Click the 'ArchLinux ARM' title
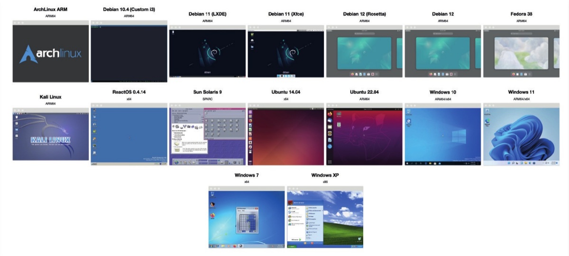Screen dimensions: 569x256 tap(51, 9)
